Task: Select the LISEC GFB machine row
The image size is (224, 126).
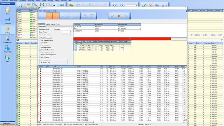Action: [x=108, y=31]
